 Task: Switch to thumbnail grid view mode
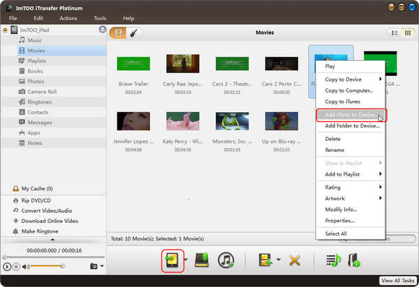tap(408, 33)
